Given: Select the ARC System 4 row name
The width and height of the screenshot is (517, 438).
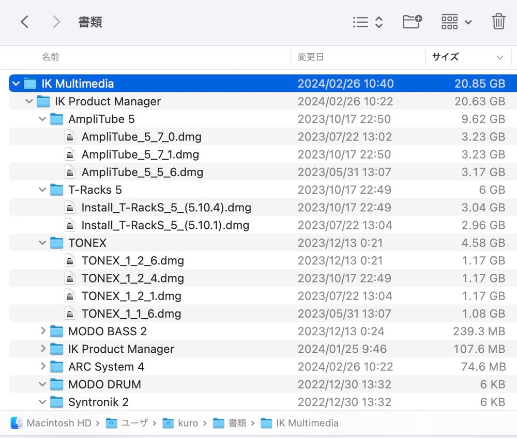Looking at the screenshot, I should coord(106,367).
